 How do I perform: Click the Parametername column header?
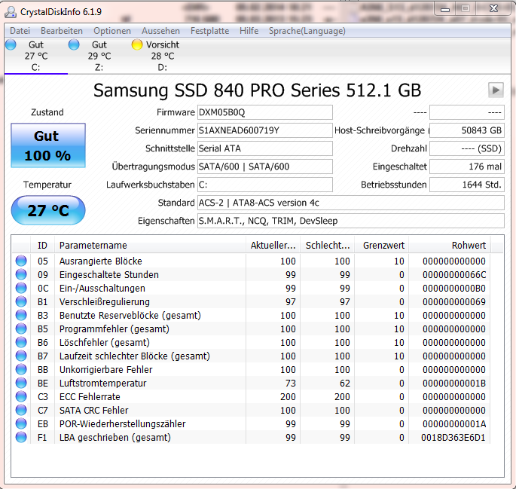pos(150,245)
